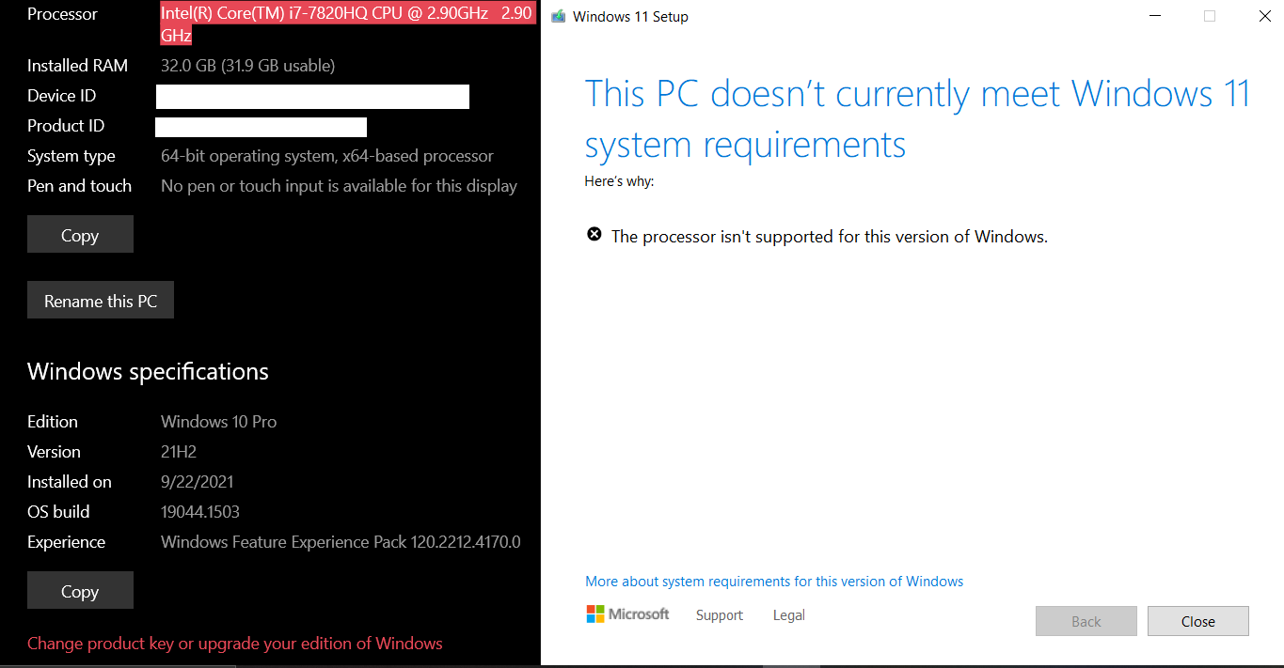Maximize the Windows 11 Setup window
This screenshot has width=1284, height=668.
[1210, 16]
